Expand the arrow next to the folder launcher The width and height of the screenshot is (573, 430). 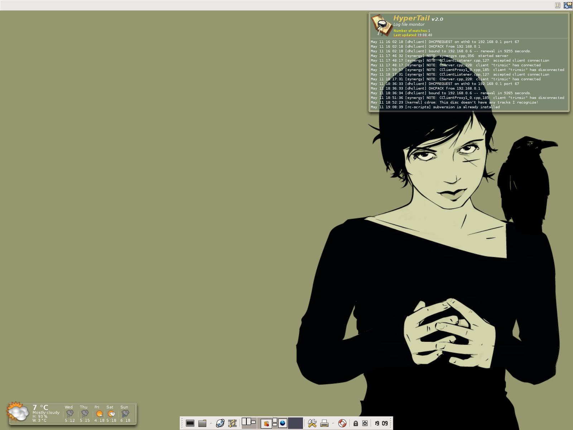(211, 423)
